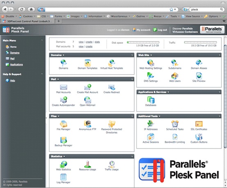Open the Additional Tools header dropdown
This screenshot has height=188, width=227.
pos(159,116)
